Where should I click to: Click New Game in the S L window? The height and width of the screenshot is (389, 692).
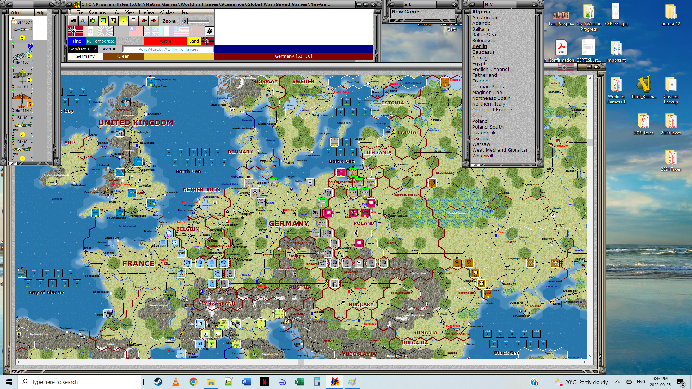(x=405, y=12)
